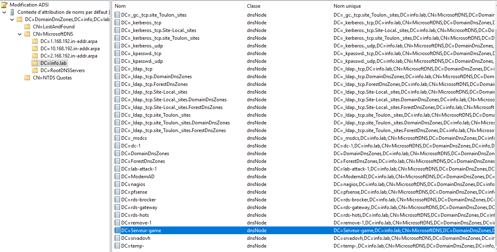The image size is (497, 252).
Task: Click the unique name cell starting DC=pfsense
Action: pos(414,192)
